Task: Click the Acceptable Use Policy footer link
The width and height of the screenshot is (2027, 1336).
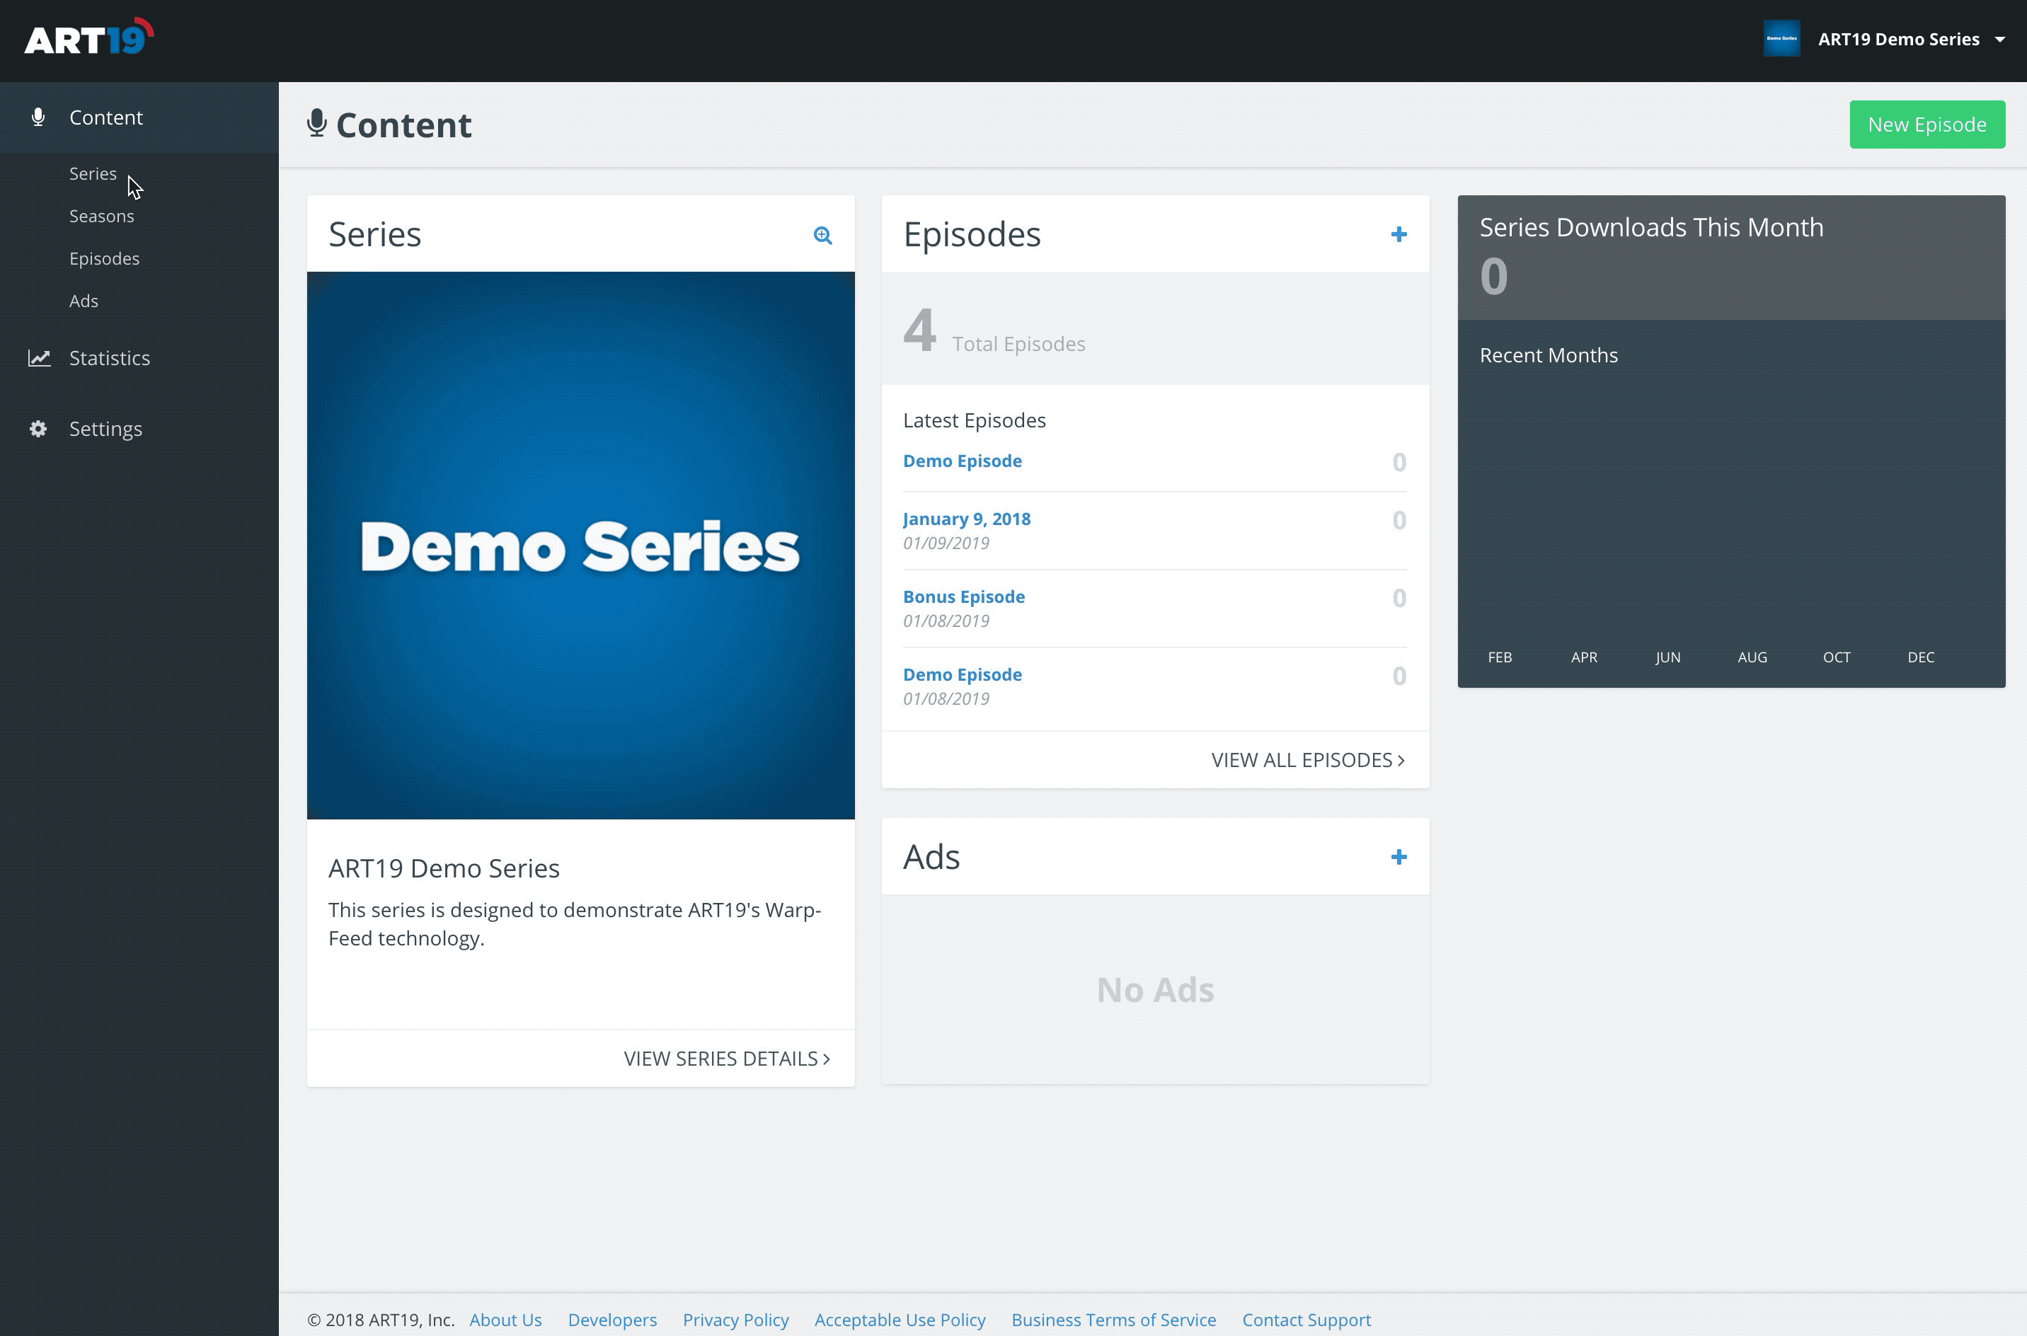Action: pos(900,1320)
